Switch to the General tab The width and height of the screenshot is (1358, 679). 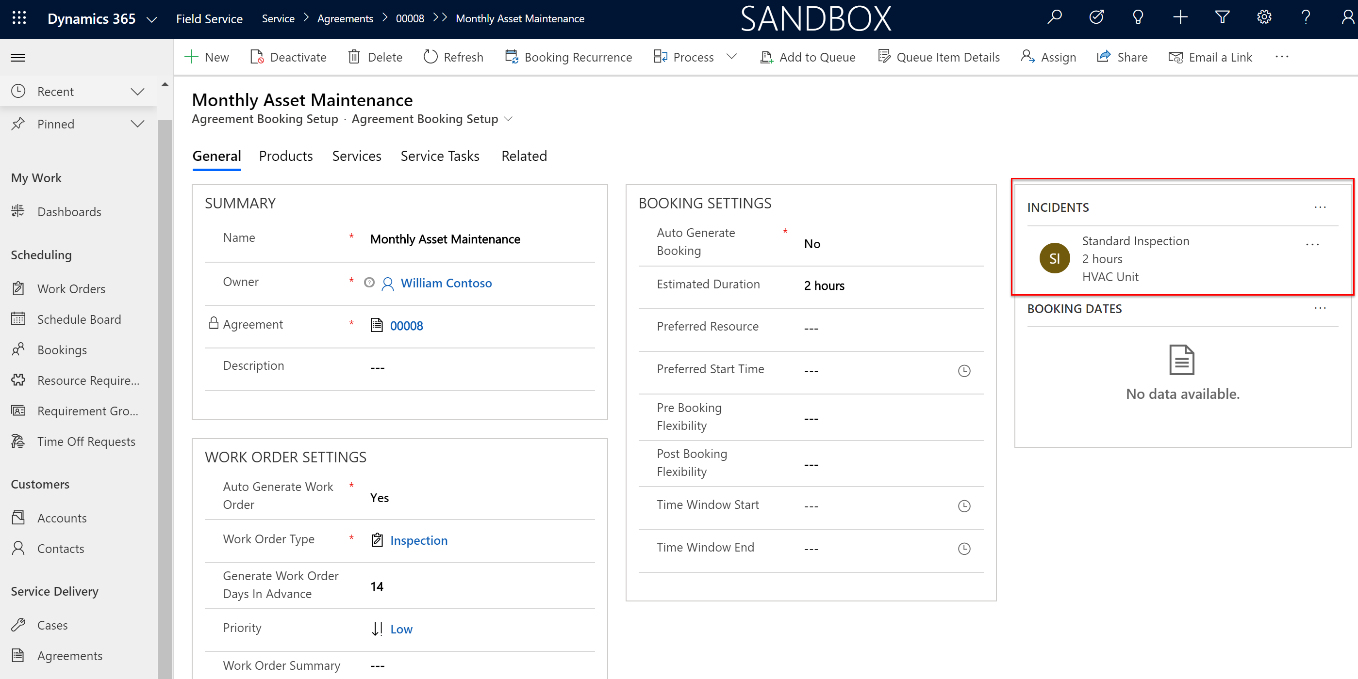click(x=216, y=157)
